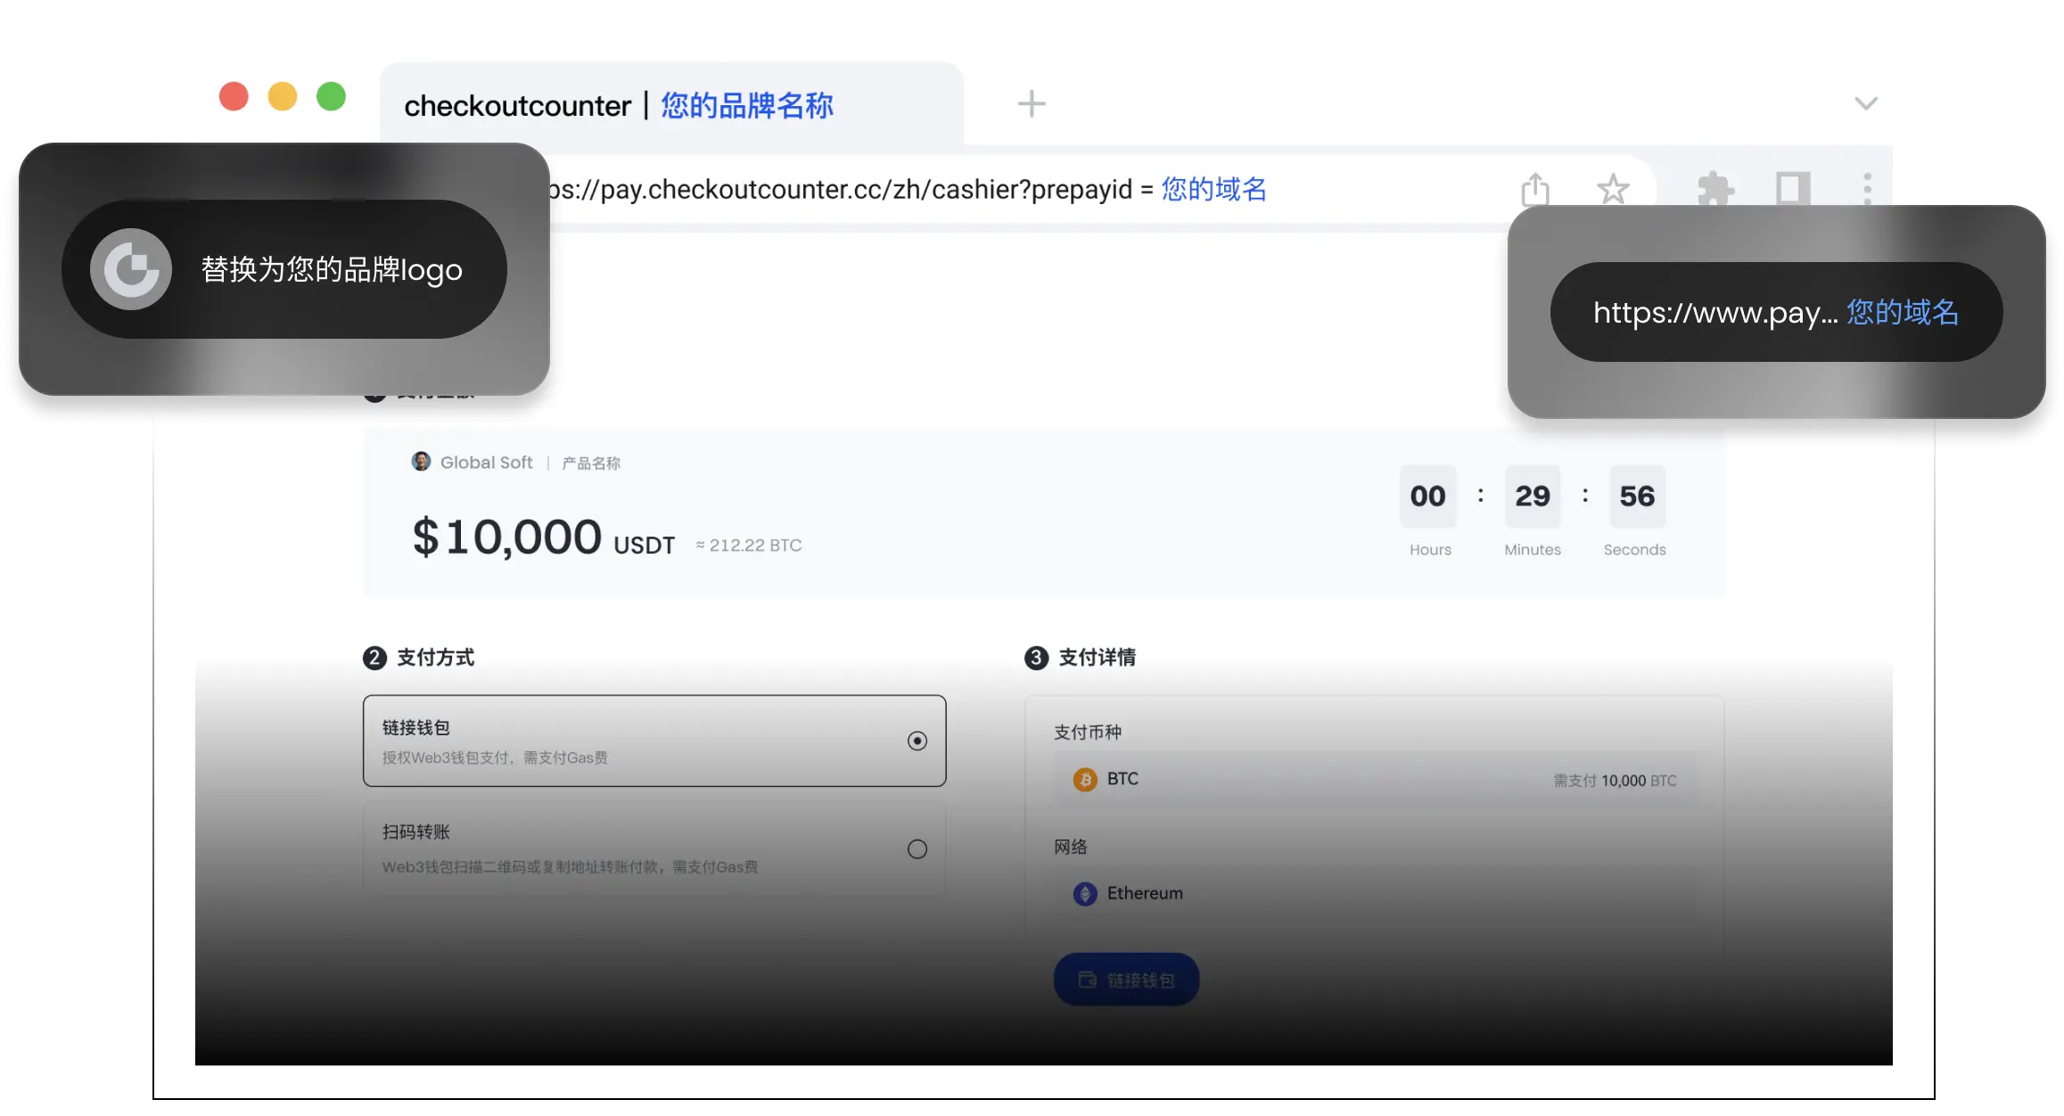Image resolution: width=2064 pixels, height=1116 pixels.
Task: Click the share icon in the browser toolbar
Action: [x=1535, y=188]
